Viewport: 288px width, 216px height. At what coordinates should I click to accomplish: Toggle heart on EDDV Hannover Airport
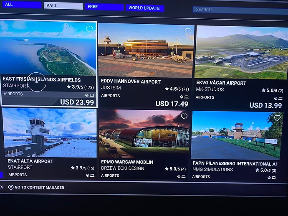click(x=188, y=31)
